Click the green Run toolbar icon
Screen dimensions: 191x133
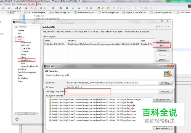coord(67,8)
